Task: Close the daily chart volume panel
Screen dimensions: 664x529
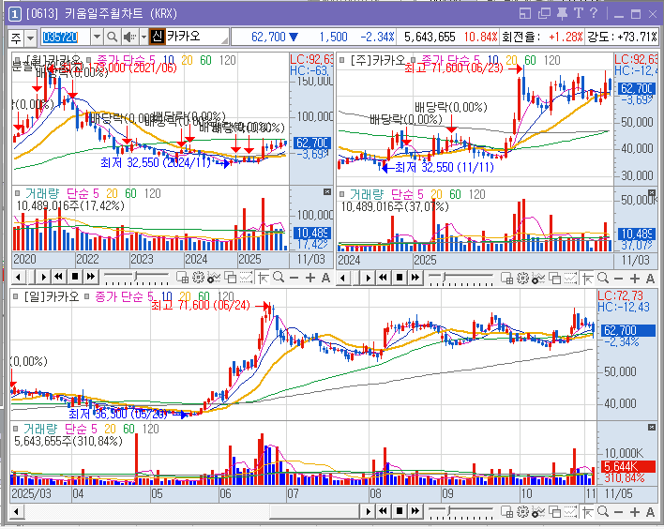Action: coord(652,428)
